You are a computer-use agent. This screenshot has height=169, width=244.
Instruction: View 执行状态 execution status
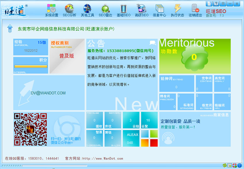point(177,11)
